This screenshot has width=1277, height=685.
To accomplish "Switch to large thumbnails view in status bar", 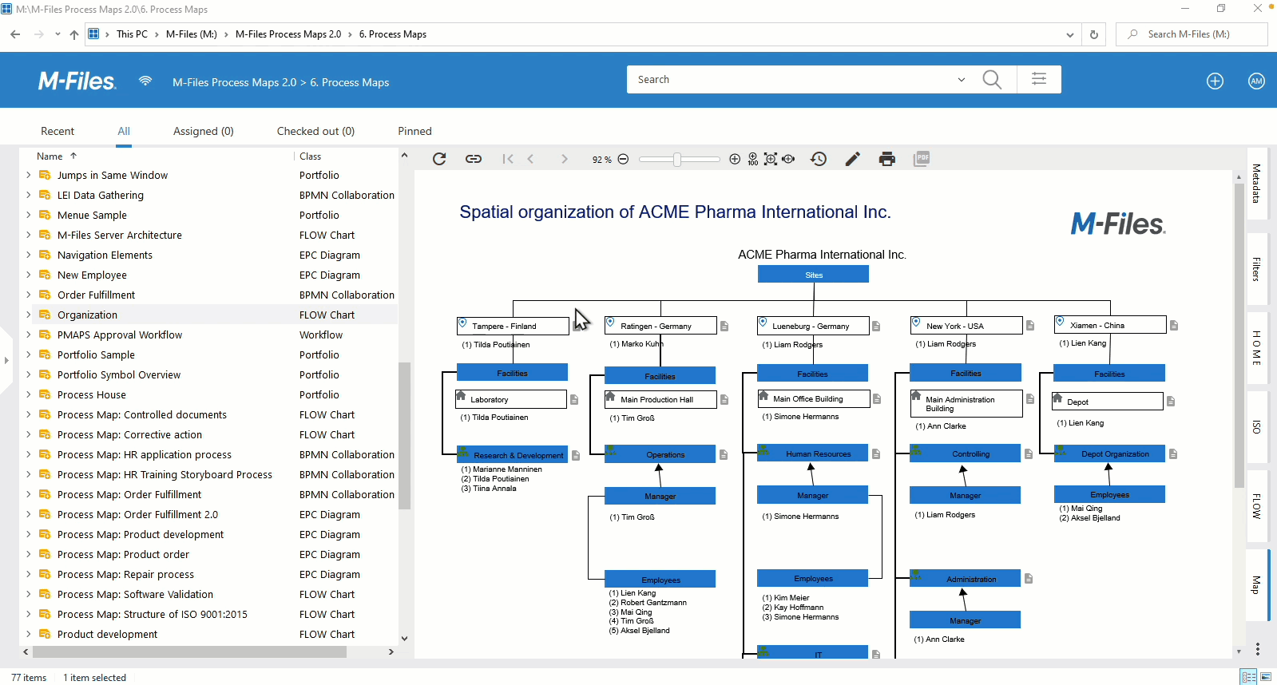I will (1266, 677).
